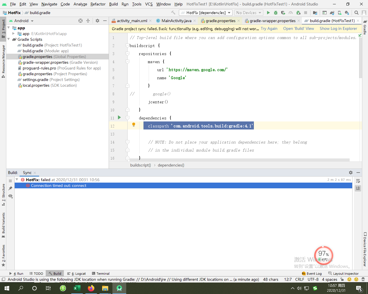Open Project Structure toolbar icon
The height and width of the screenshot is (294, 368).
[x=315, y=13]
